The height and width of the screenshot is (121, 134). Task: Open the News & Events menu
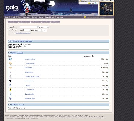point(50,17)
